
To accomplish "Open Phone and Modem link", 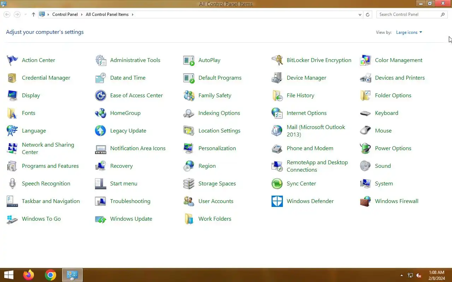I will (310, 148).
